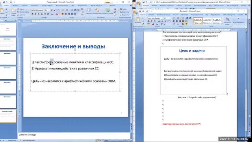Undo last action in PowerPoint
This screenshot has width=252, height=142.
click(7, 2)
